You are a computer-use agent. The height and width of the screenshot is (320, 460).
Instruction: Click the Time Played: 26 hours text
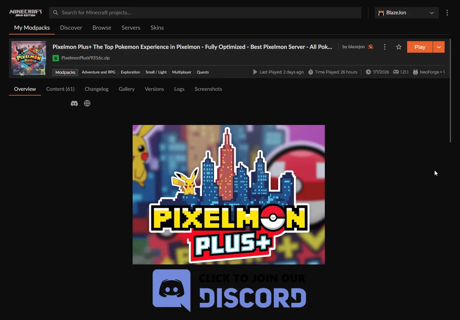(336, 72)
